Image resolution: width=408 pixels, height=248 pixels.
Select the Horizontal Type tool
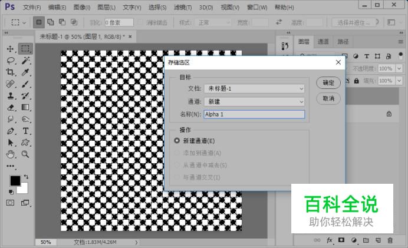coord(25,131)
